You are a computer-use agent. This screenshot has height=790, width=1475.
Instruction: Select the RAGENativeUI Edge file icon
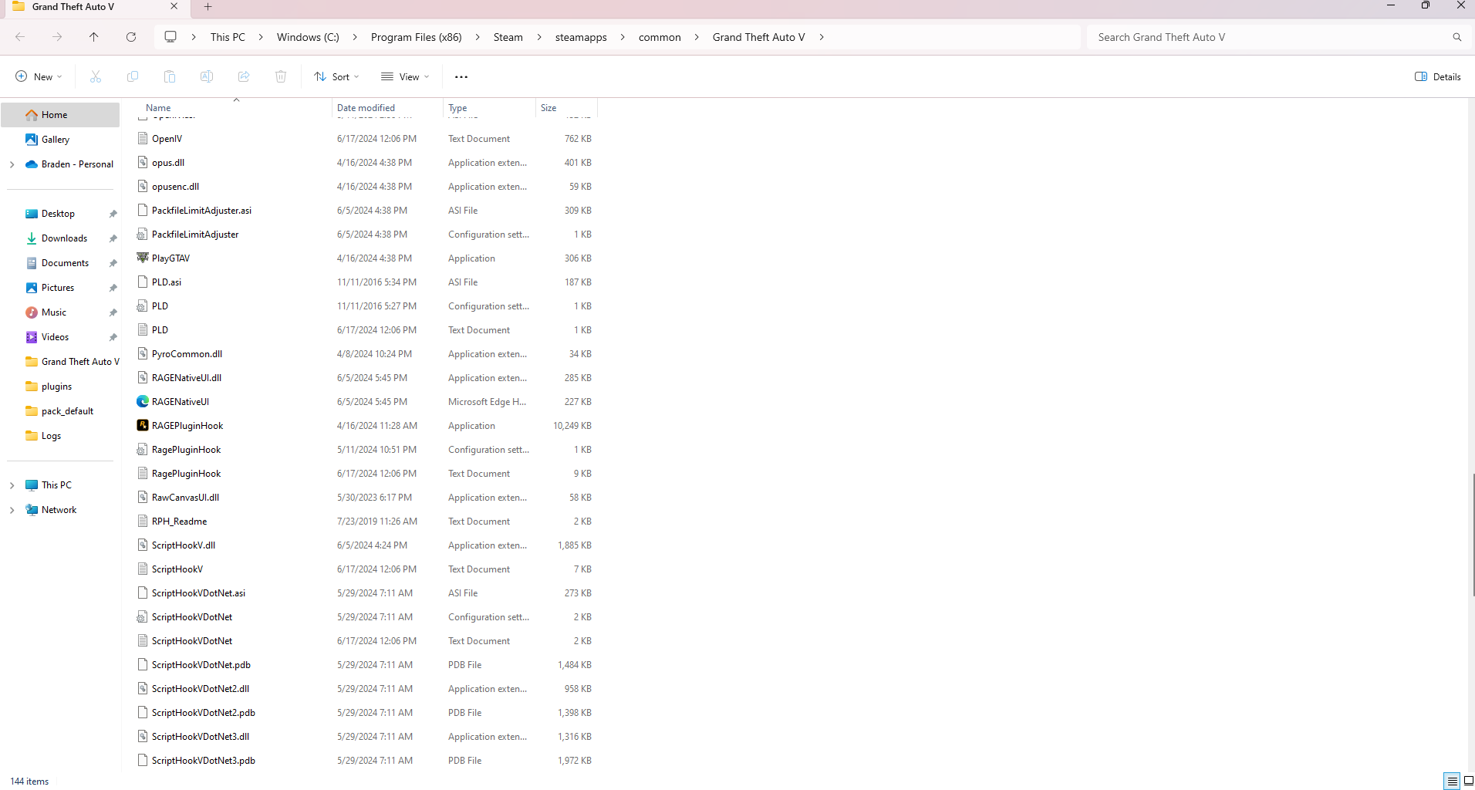143,401
